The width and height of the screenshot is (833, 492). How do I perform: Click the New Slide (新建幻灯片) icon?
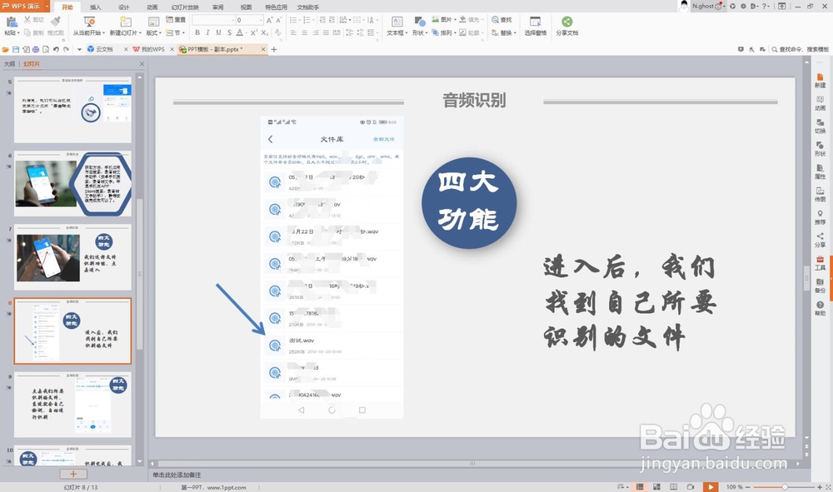pos(126,22)
